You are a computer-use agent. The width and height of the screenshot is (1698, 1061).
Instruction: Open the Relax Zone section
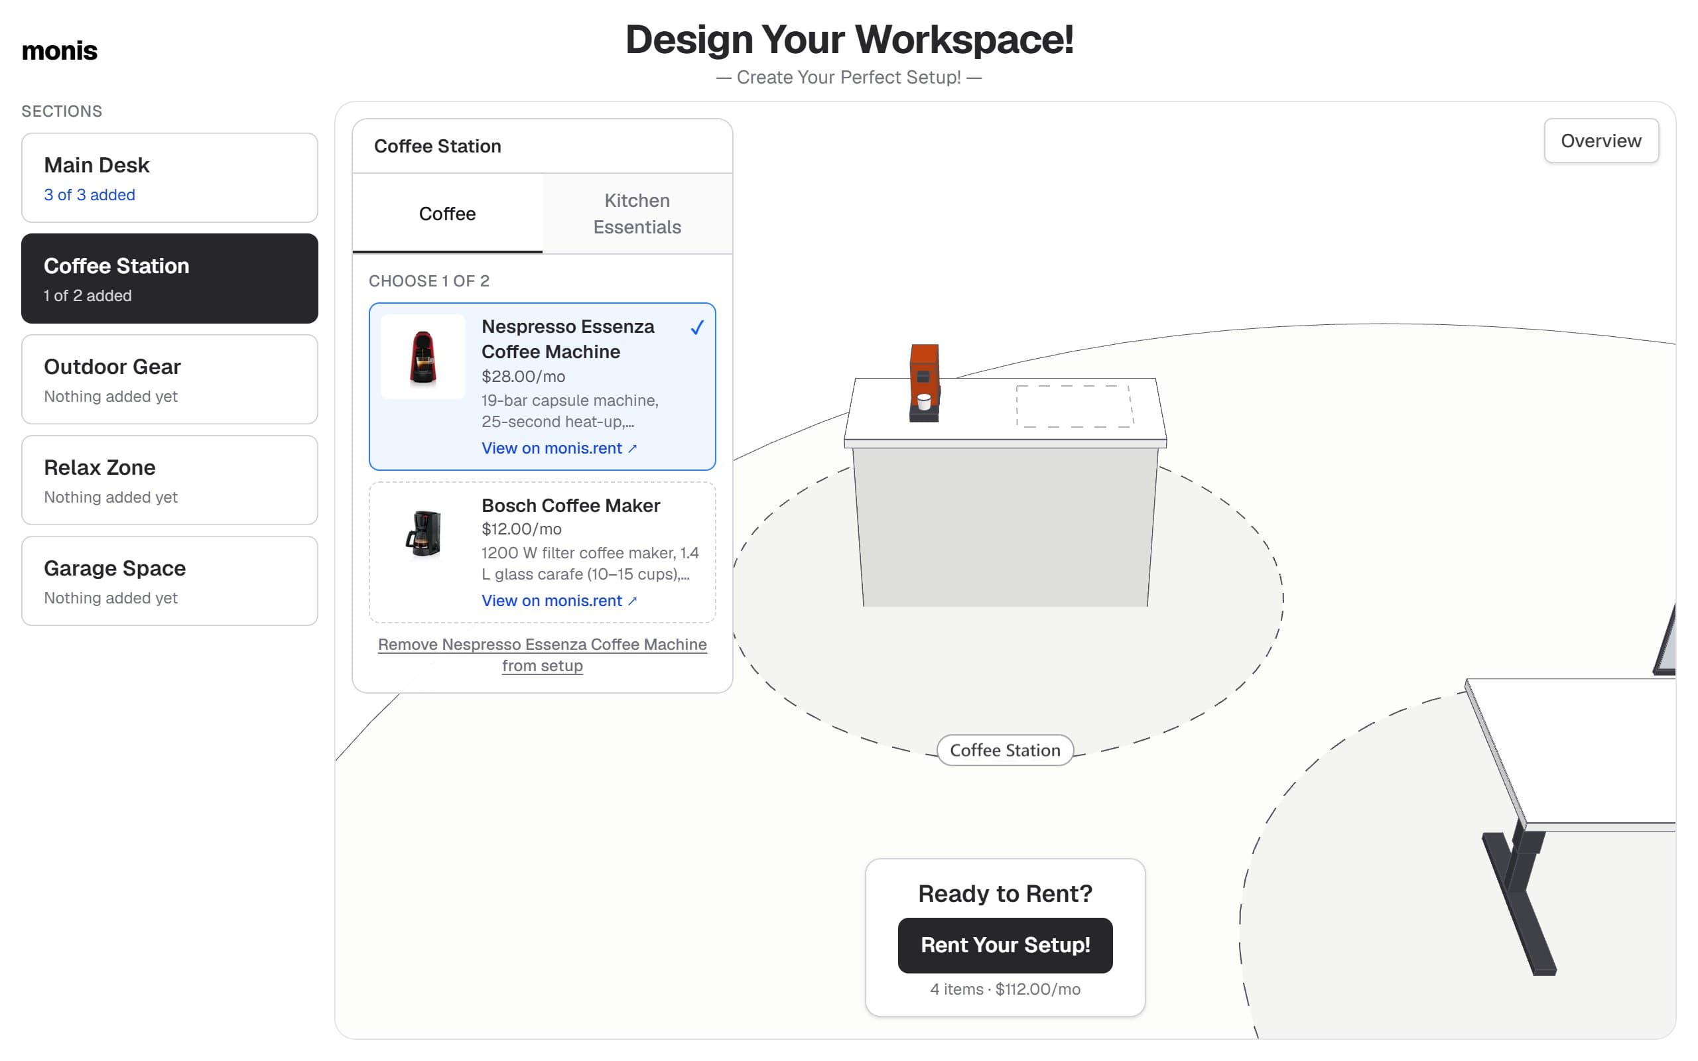point(170,480)
